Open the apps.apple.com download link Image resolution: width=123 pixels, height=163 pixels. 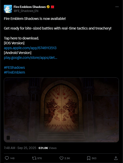[30, 48]
